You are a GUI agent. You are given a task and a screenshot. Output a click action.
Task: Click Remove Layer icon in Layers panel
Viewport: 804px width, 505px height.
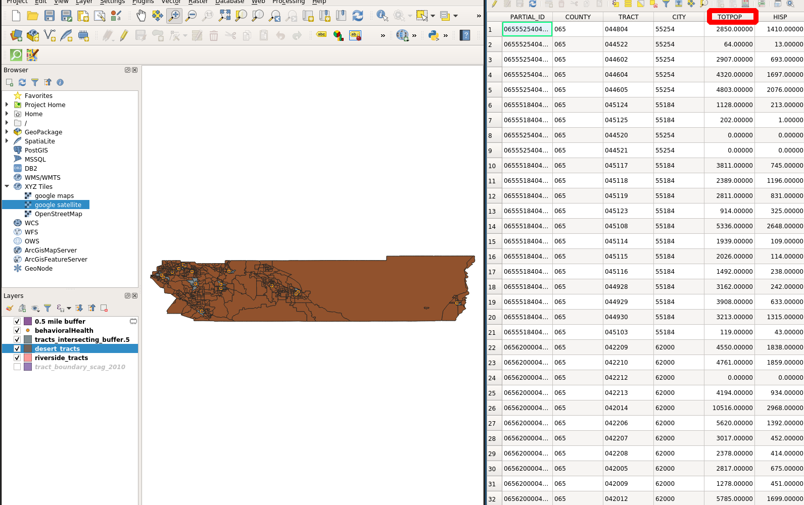pyautogui.click(x=104, y=308)
